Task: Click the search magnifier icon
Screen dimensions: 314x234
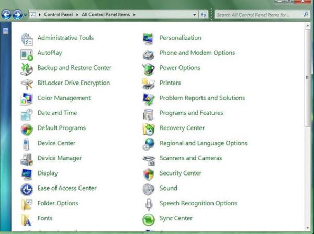Action: 306,15
